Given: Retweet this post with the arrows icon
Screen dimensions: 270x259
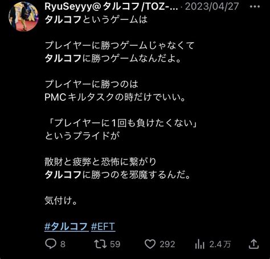Looking at the screenshot, I should tap(100, 244).
